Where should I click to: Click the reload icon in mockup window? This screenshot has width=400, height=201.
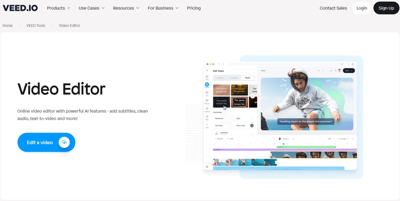coord(342,64)
